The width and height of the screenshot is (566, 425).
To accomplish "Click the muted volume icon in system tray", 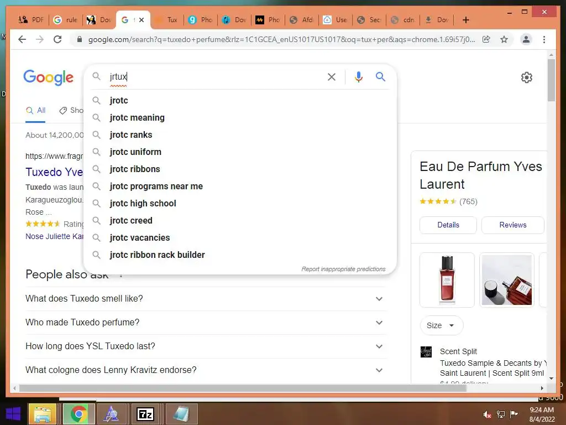I will [x=487, y=414].
